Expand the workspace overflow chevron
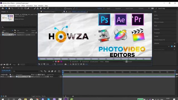This screenshot has height=100, width=178. pyautogui.click(x=149, y=8)
